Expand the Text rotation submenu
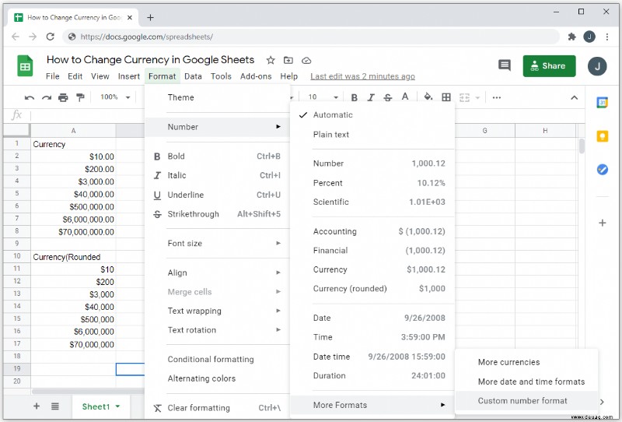The height and width of the screenshot is (422, 622). (x=218, y=330)
